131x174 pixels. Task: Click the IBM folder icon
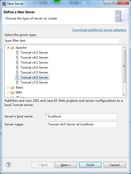click(x=12, y=92)
